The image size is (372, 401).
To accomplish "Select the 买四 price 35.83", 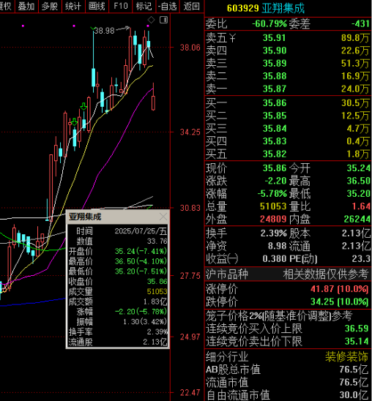I will (x=275, y=141).
